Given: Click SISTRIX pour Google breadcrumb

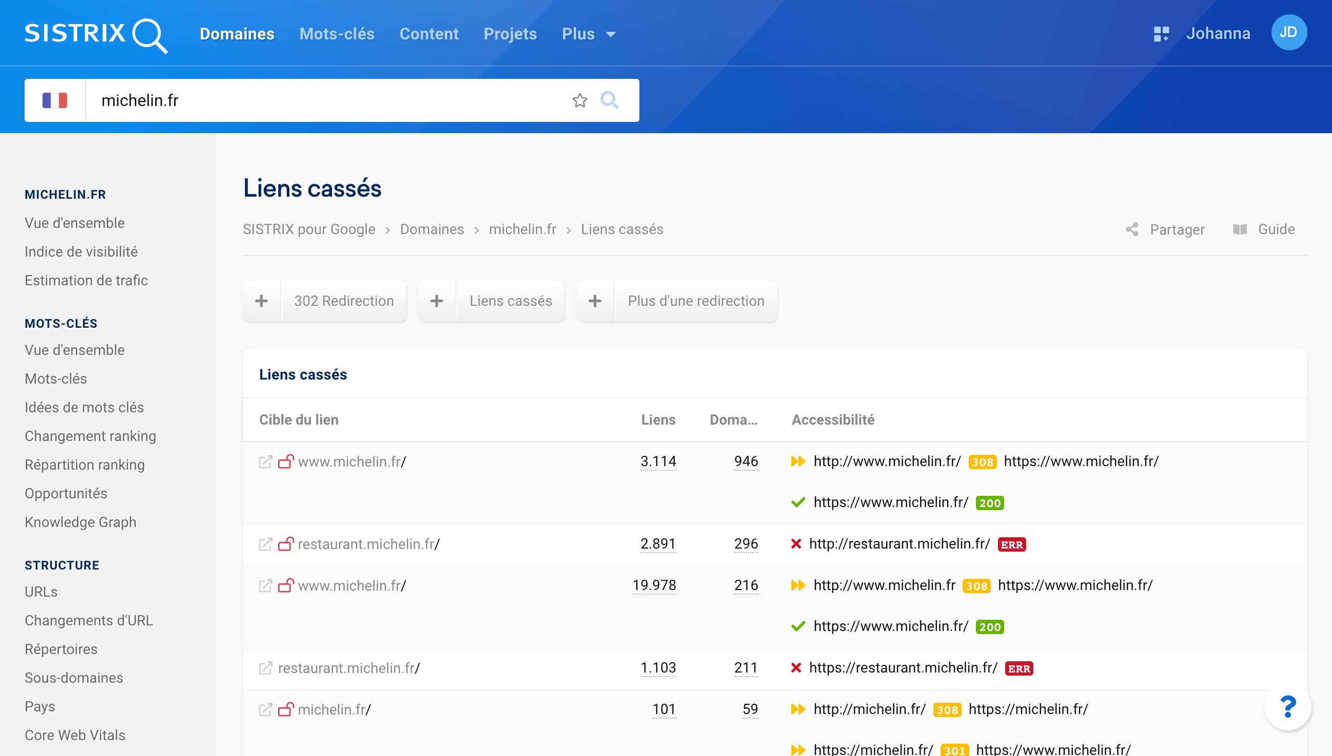Looking at the screenshot, I should point(309,229).
